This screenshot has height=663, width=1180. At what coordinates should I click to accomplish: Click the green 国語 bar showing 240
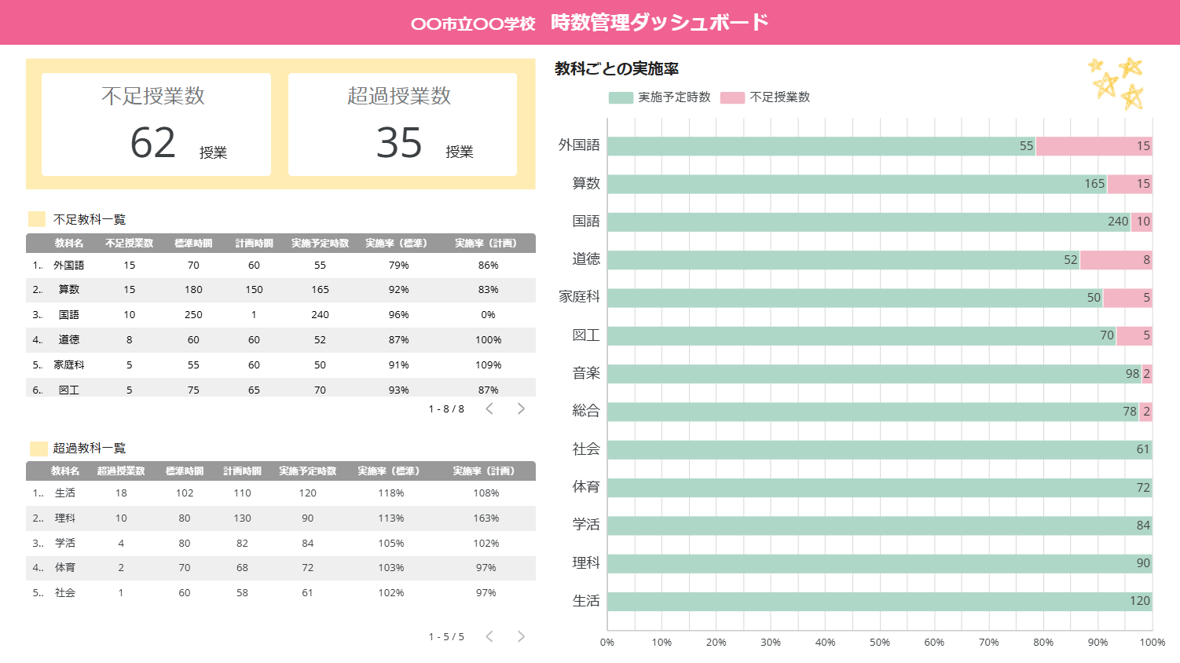869,222
